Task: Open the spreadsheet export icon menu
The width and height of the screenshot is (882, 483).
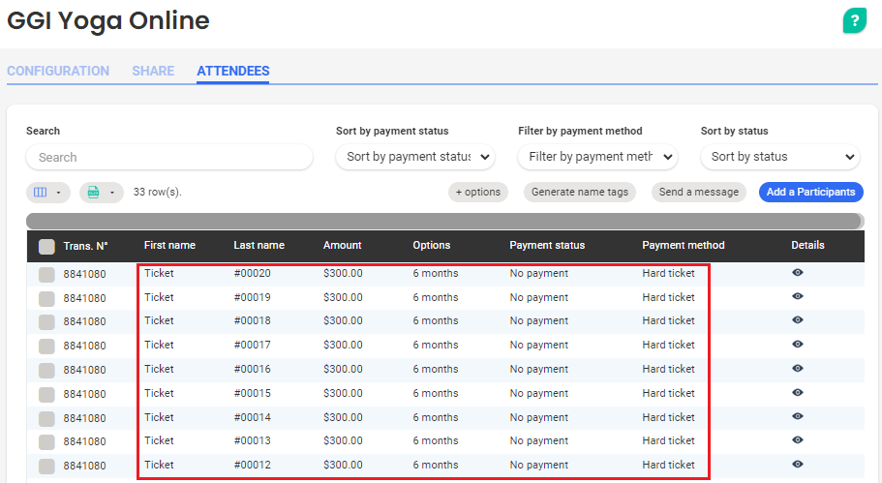Action: tap(101, 193)
